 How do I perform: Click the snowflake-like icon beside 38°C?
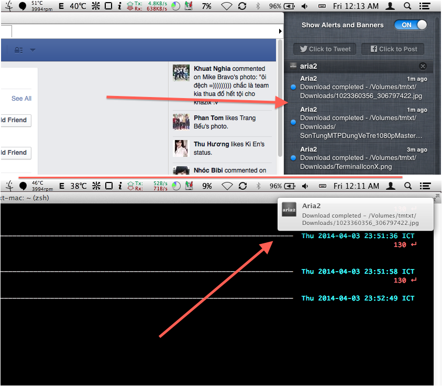(x=96, y=186)
